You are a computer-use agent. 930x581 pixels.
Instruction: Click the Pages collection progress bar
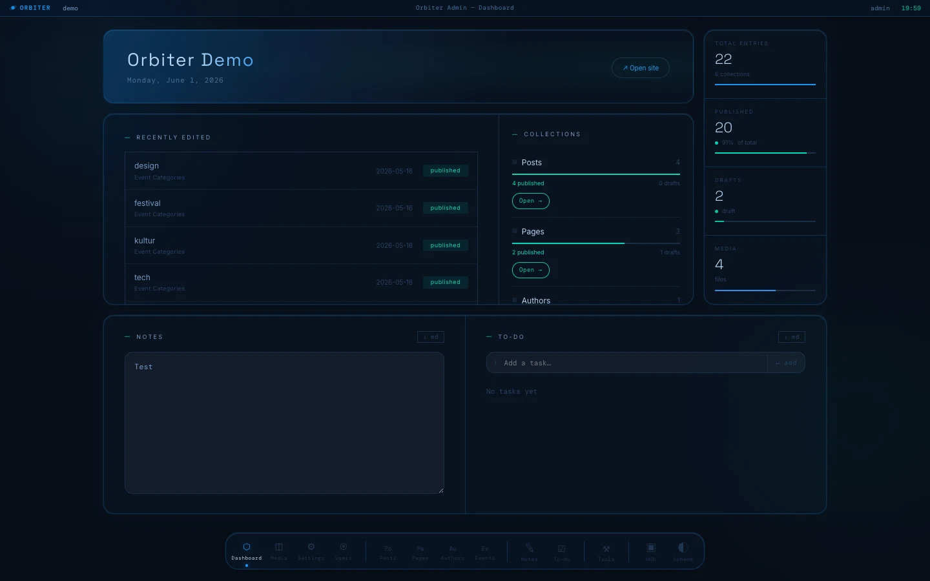[596, 243]
